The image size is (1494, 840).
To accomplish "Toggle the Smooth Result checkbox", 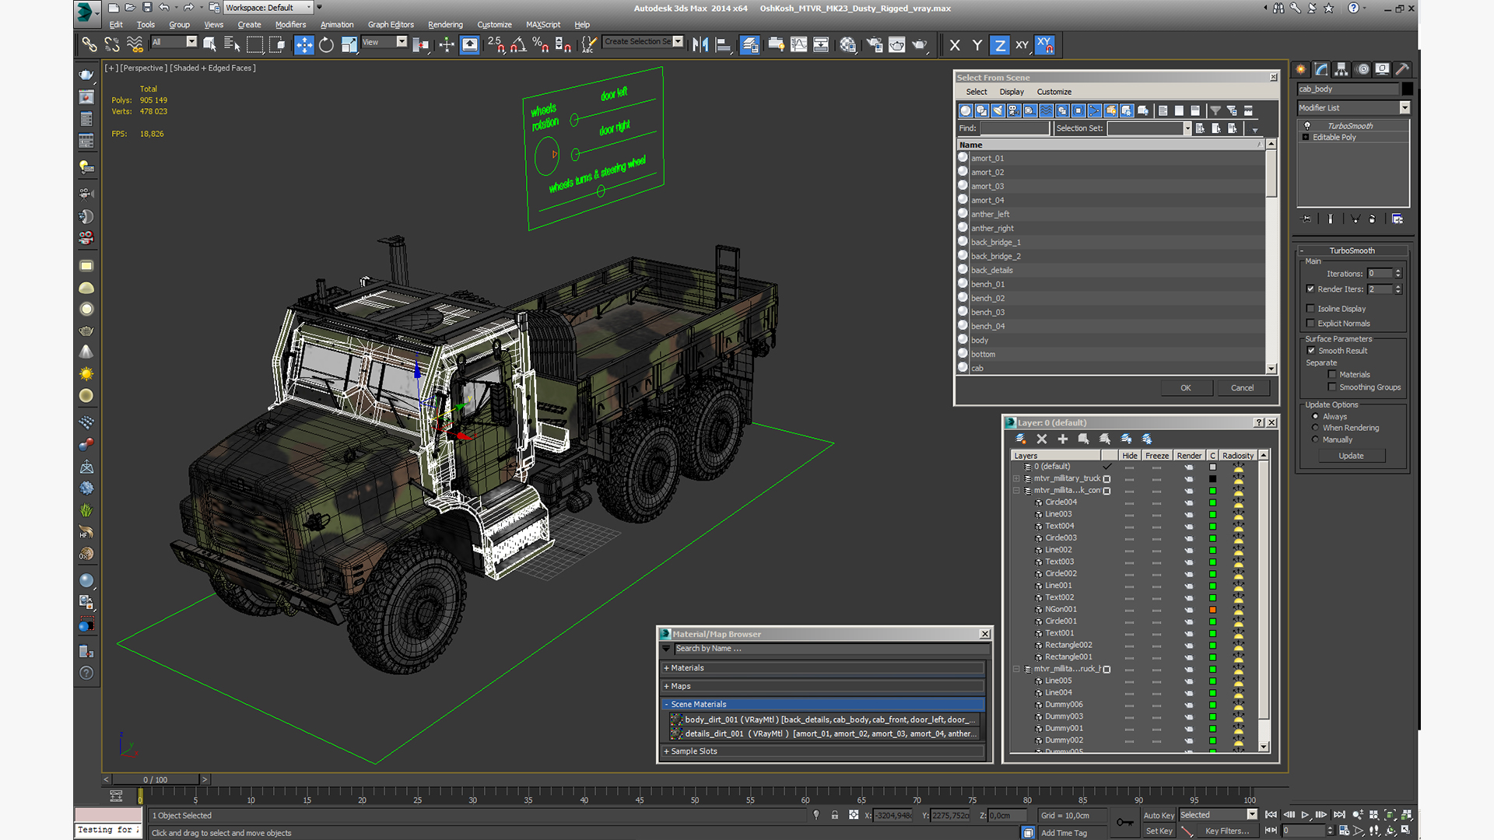I will pyautogui.click(x=1311, y=351).
